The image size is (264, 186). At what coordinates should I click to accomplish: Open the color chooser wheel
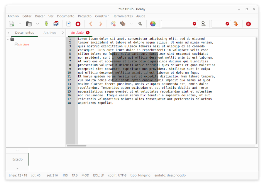[153, 24]
